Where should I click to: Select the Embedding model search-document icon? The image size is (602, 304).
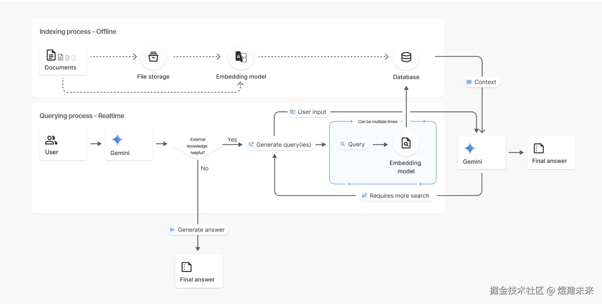(406, 143)
